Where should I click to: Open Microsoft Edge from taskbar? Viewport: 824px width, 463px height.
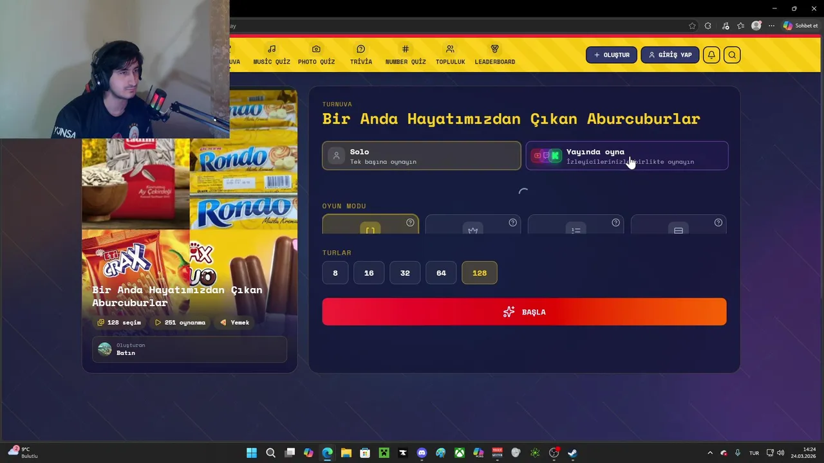point(328,453)
